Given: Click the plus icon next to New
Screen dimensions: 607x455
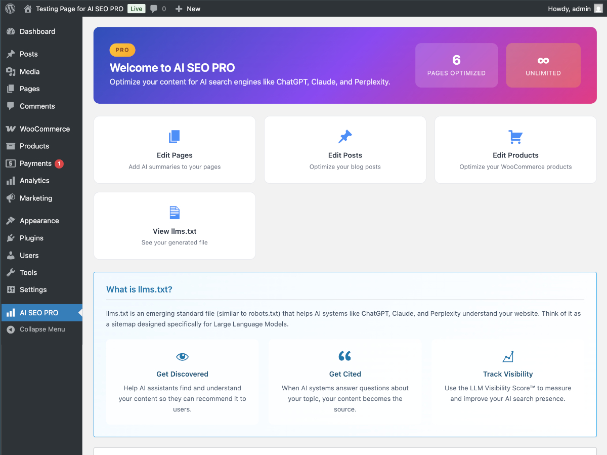Looking at the screenshot, I should click(x=179, y=9).
